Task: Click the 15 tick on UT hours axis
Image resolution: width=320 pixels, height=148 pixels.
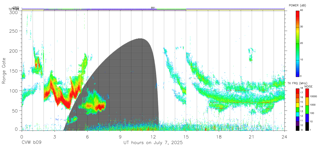Action: tap(186, 137)
